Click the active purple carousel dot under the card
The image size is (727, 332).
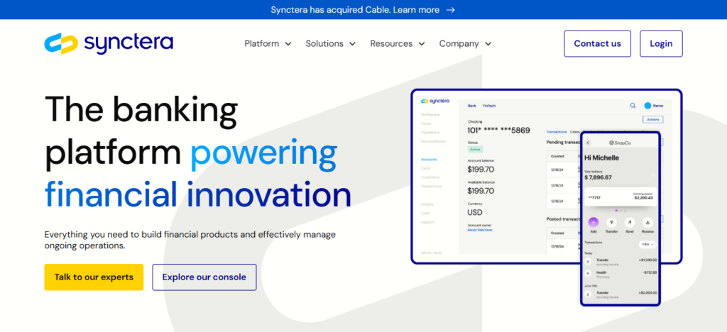(x=616, y=211)
